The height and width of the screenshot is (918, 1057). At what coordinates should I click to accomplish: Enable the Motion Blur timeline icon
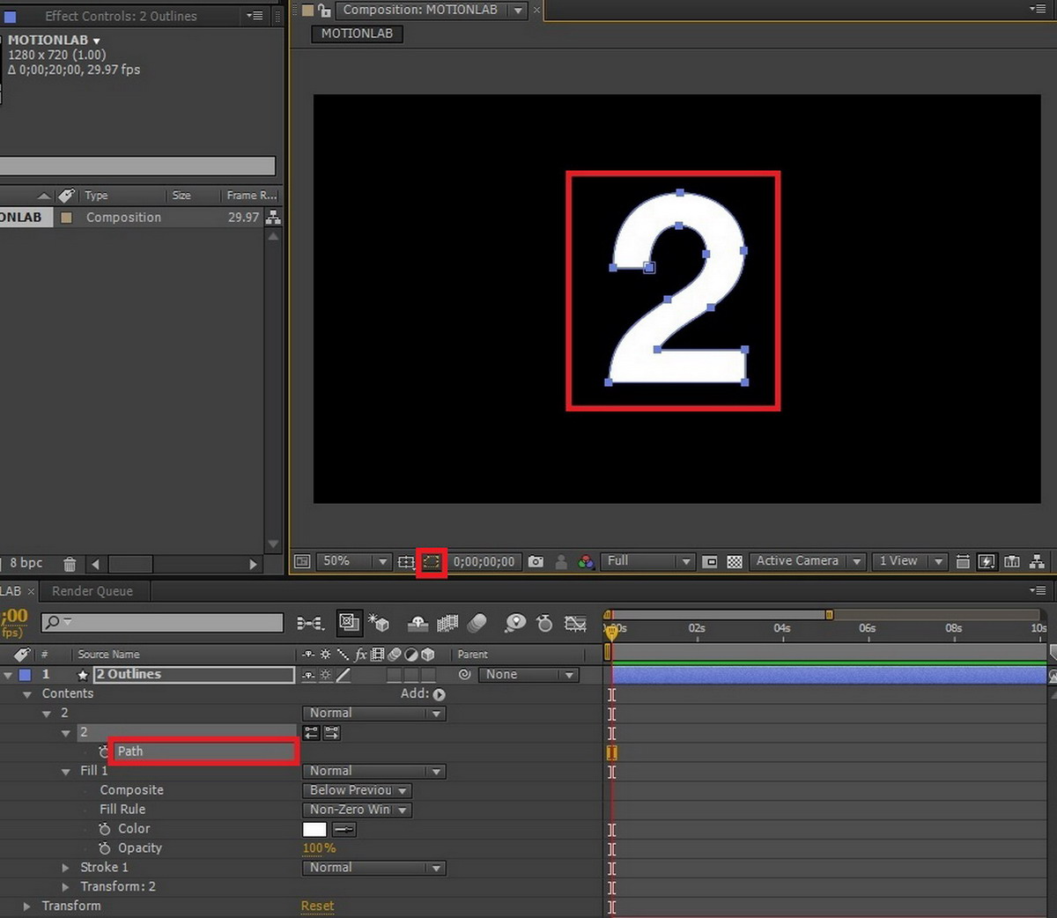click(477, 624)
